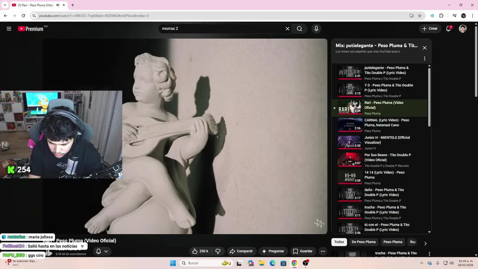Open YouTube notifications bell
The width and height of the screenshot is (478, 269).
(x=449, y=29)
